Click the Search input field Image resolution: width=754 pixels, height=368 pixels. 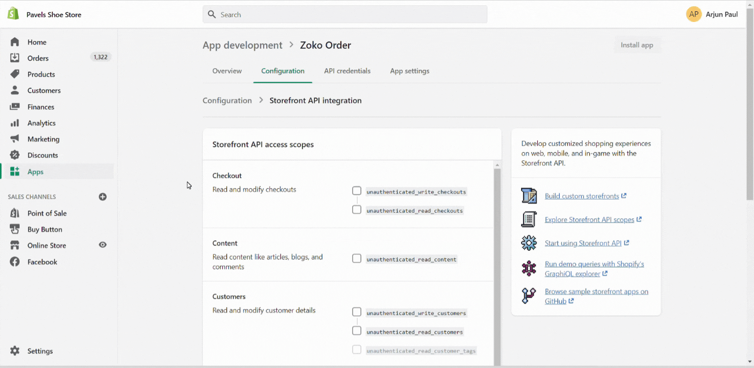pos(345,15)
